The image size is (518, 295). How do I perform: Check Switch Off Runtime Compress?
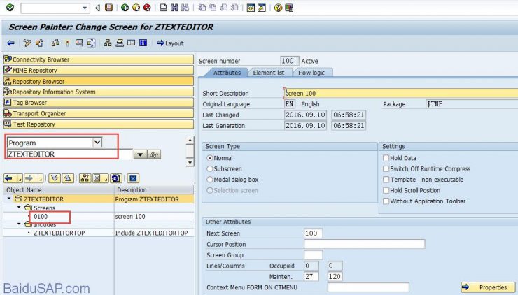click(386, 168)
